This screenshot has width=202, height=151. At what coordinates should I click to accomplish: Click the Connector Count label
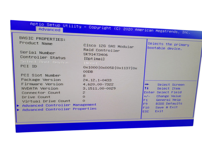pos(41,93)
